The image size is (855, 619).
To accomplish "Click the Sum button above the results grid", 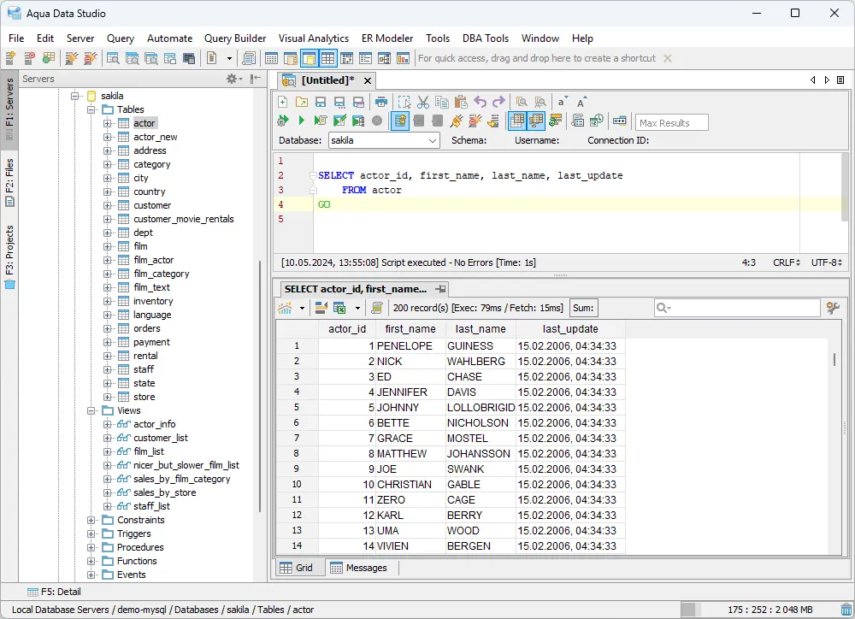I will [584, 308].
